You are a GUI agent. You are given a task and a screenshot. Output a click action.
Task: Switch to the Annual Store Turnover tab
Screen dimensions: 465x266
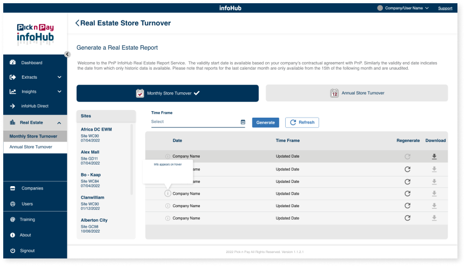[x=357, y=93]
